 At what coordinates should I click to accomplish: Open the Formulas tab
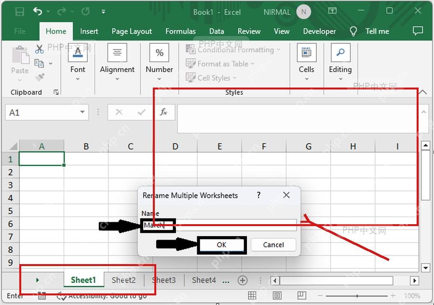tap(180, 31)
